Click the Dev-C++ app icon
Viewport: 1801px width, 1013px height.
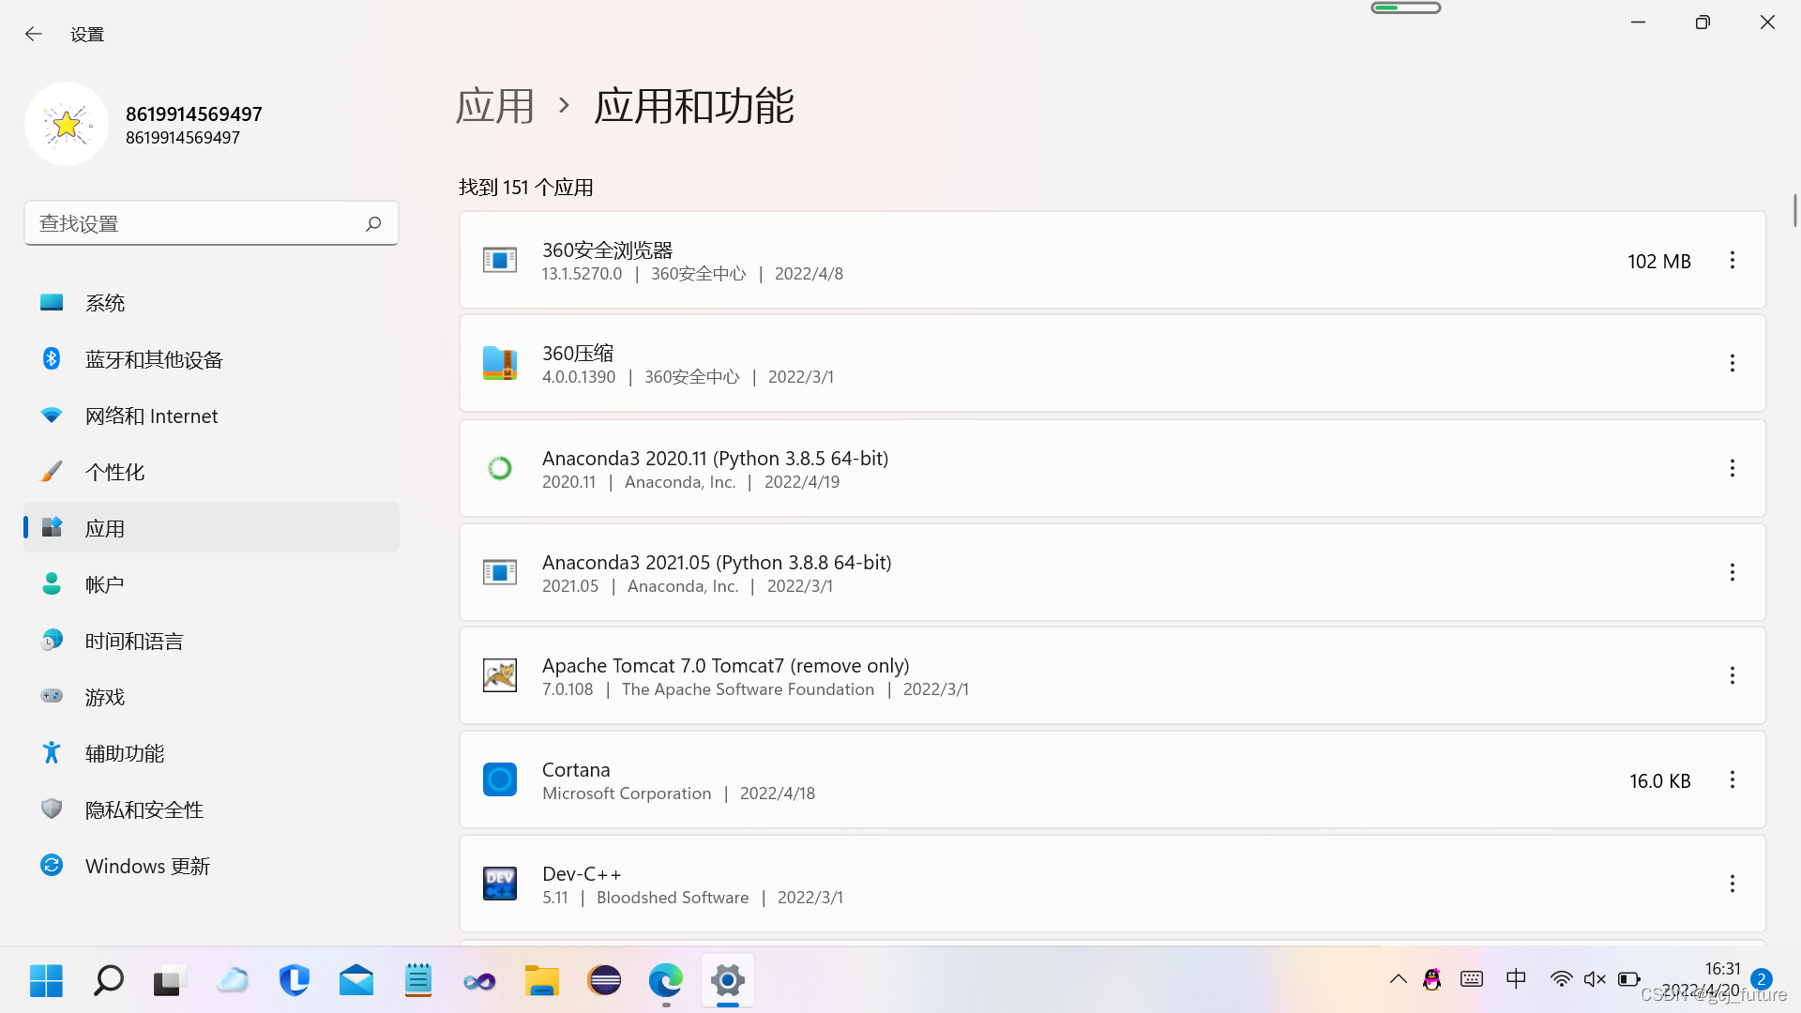point(500,884)
